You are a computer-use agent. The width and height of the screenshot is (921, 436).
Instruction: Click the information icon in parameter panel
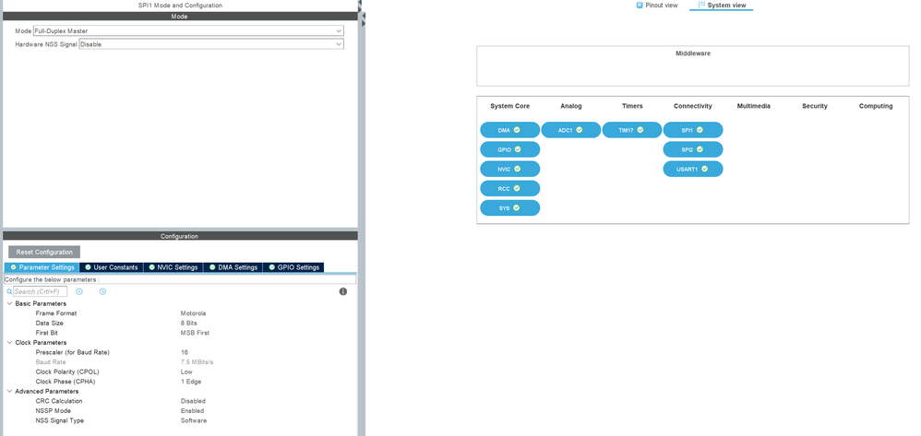click(343, 291)
